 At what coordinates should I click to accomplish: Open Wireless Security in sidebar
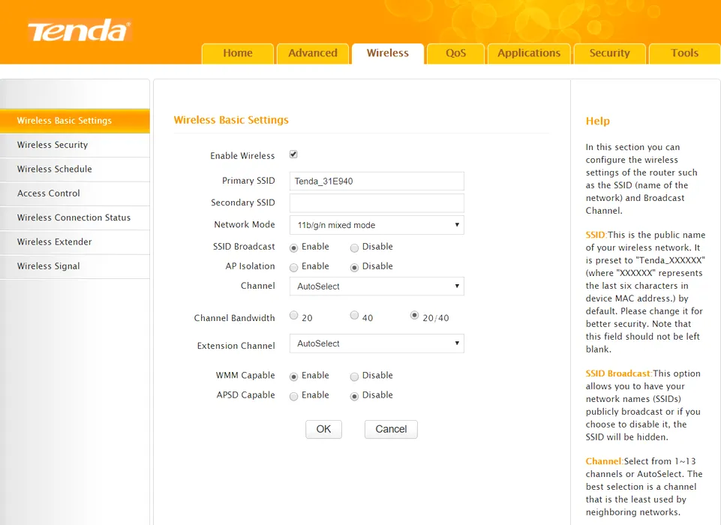tap(75, 145)
